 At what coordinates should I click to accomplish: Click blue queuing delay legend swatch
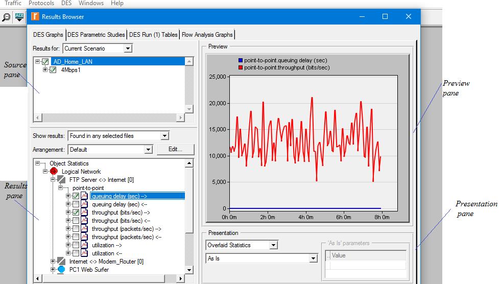[x=241, y=60]
